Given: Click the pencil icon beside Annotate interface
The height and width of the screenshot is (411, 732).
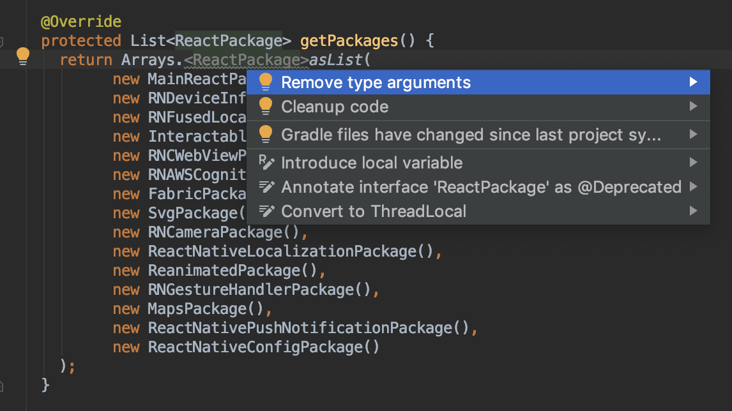Looking at the screenshot, I should (x=266, y=187).
